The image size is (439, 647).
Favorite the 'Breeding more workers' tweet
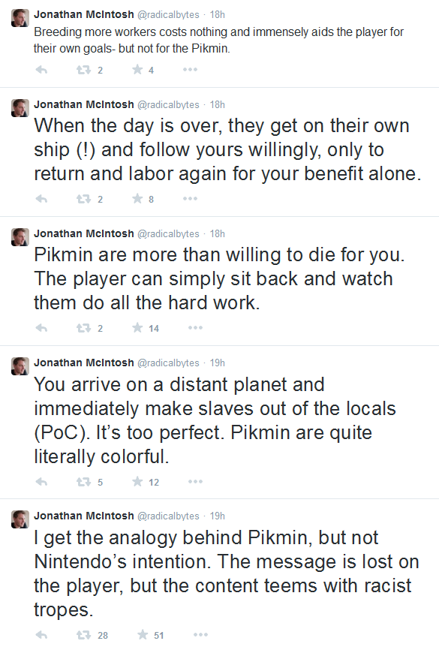point(137,70)
